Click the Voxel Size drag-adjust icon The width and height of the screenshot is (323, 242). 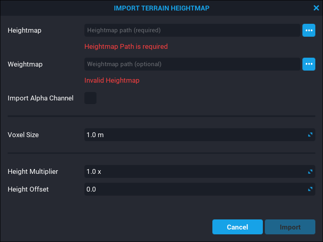pyautogui.click(x=310, y=135)
